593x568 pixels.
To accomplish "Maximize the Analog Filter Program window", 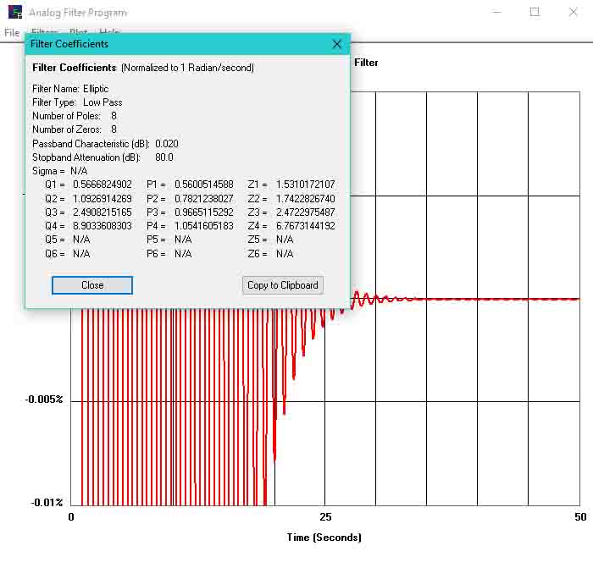I will coord(535,12).
